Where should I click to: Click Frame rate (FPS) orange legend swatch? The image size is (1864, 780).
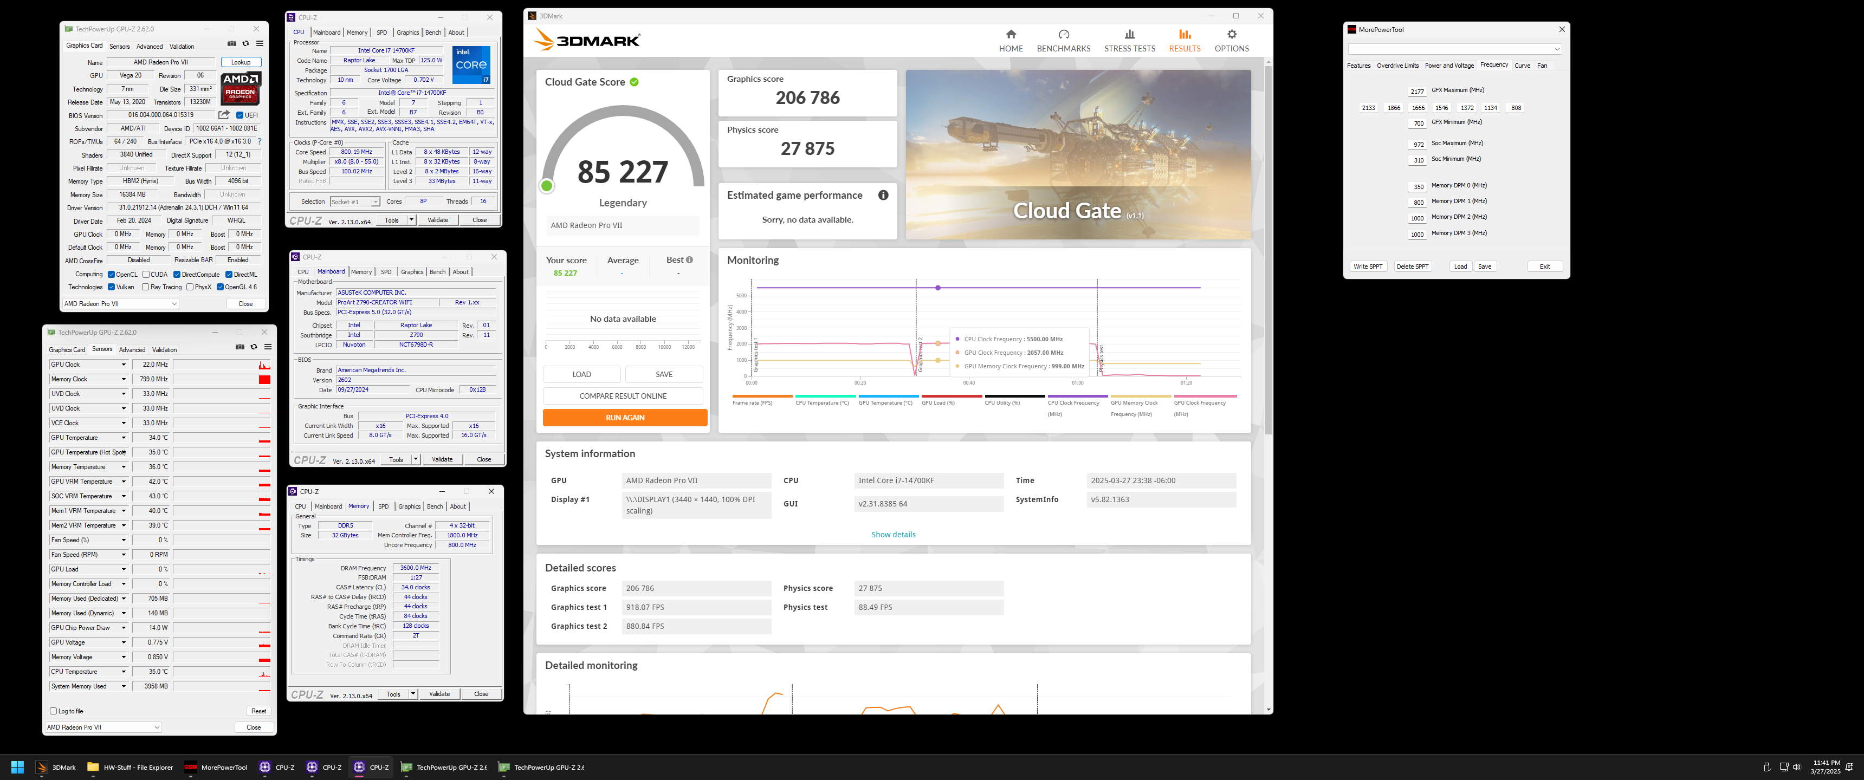[762, 396]
